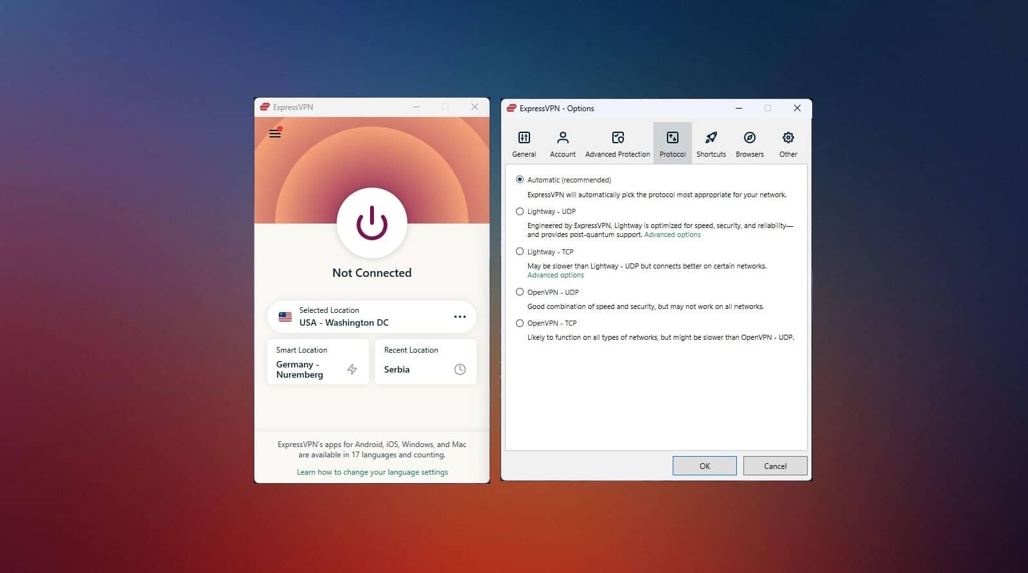Select OpenVPN - UDP protocol
The image size is (1028, 573).
(520, 292)
